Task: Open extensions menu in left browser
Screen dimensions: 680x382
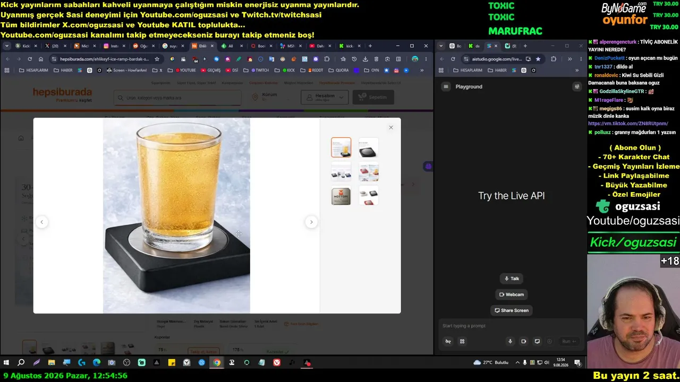Action: pos(327,59)
